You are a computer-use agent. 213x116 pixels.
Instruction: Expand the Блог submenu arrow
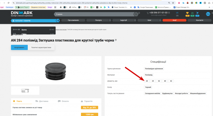[x=160, y=20]
